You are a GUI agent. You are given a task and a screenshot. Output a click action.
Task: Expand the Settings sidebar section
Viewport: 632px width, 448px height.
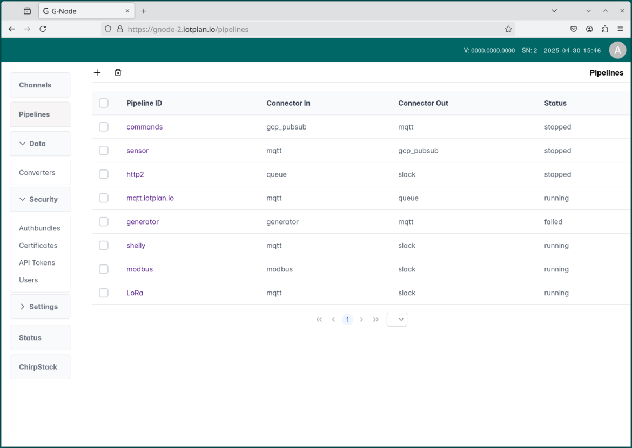[40, 307]
